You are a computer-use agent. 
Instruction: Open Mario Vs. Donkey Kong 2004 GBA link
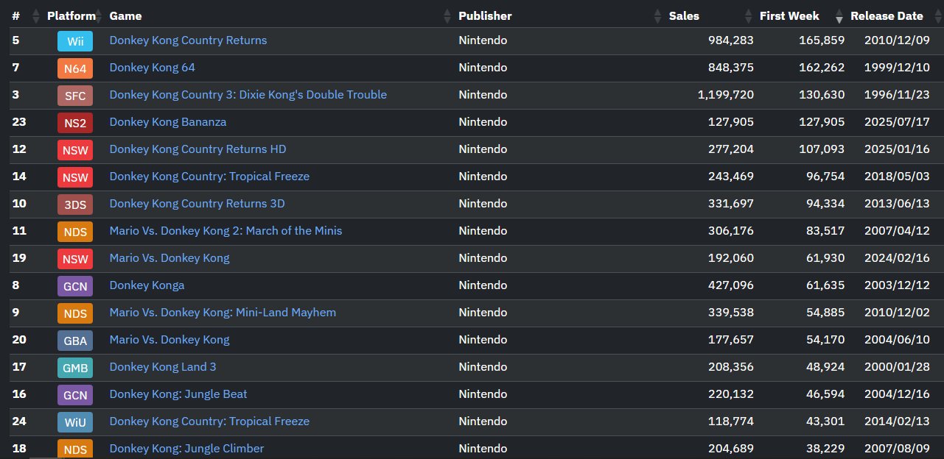click(x=169, y=340)
